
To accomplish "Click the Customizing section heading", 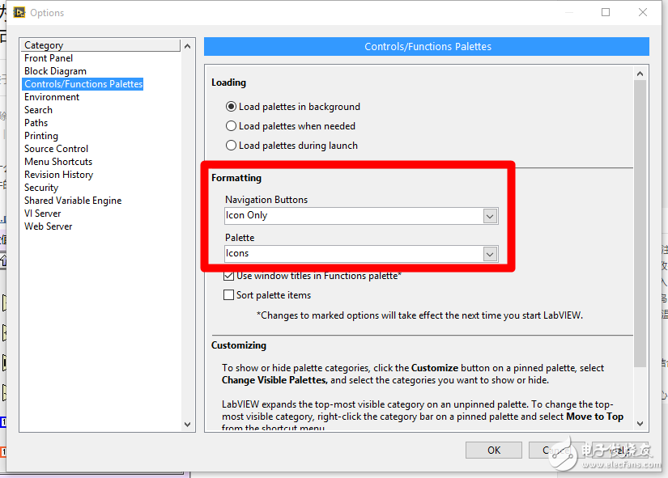I will pos(239,345).
